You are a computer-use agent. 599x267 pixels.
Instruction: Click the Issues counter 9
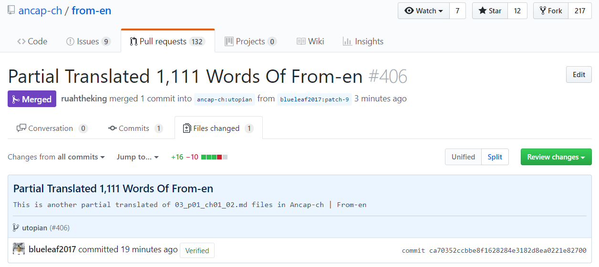106,42
